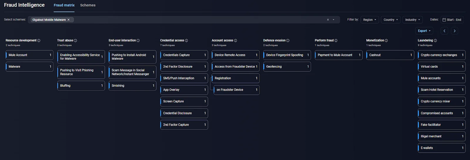Open Payment to Mule Account card

click(339, 55)
